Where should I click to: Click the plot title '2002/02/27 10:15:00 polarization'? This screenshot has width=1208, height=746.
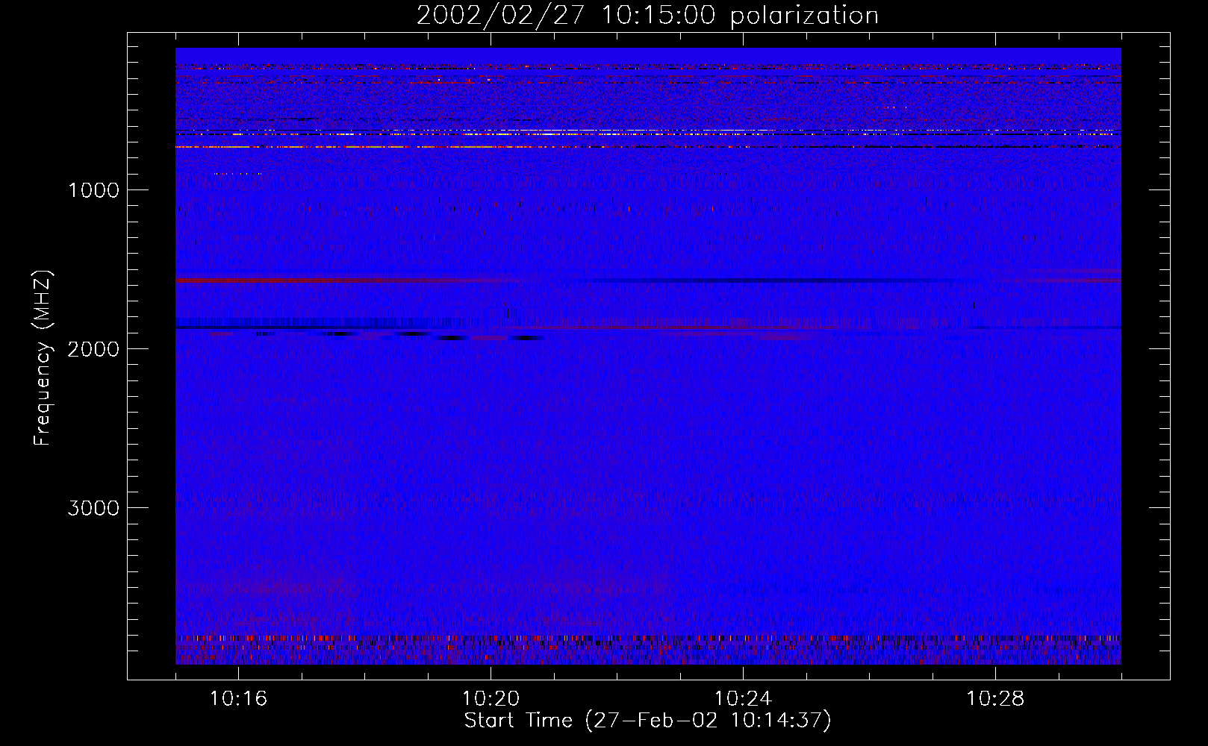click(x=647, y=16)
